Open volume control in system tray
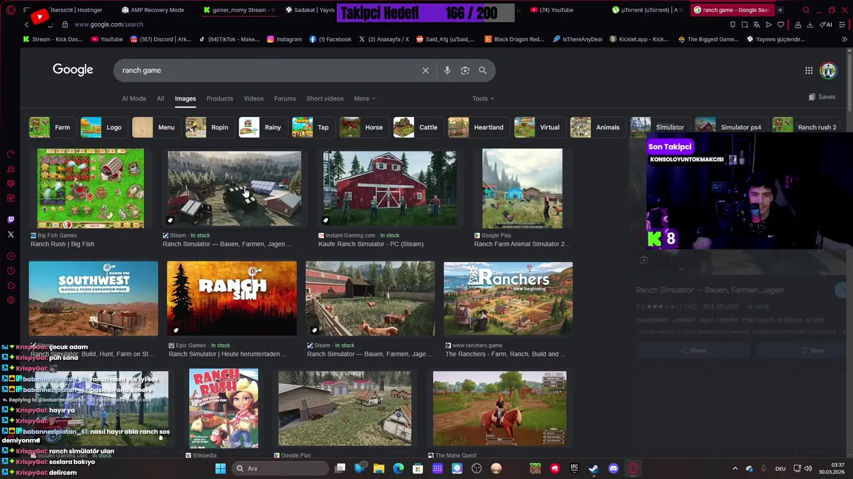 coord(808,468)
